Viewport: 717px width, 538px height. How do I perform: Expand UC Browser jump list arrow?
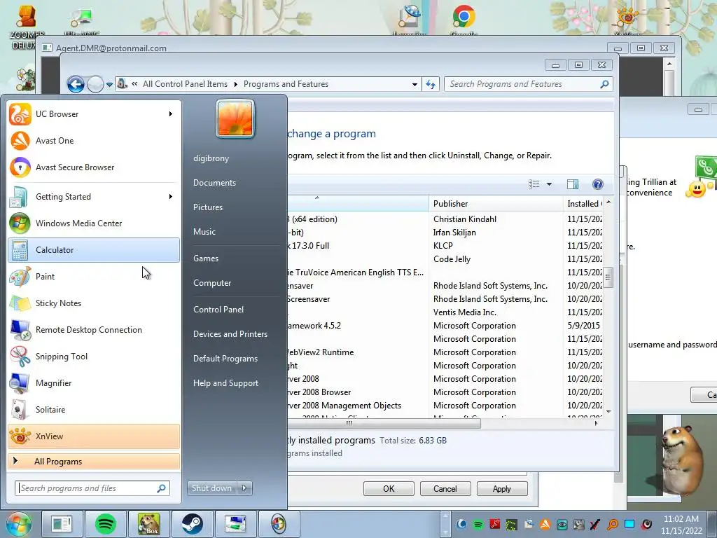click(x=171, y=114)
